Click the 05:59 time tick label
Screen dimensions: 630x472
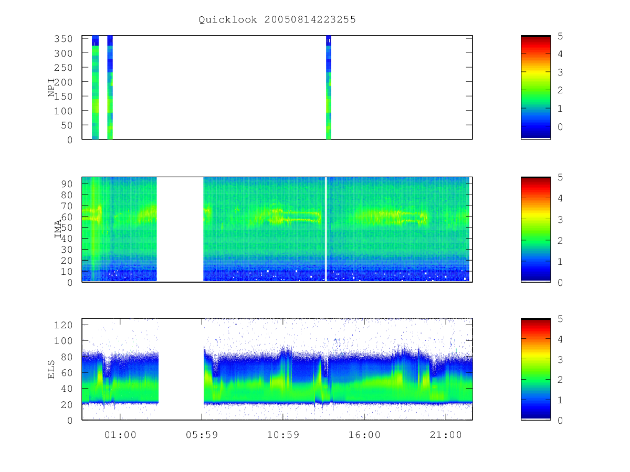pos(202,435)
